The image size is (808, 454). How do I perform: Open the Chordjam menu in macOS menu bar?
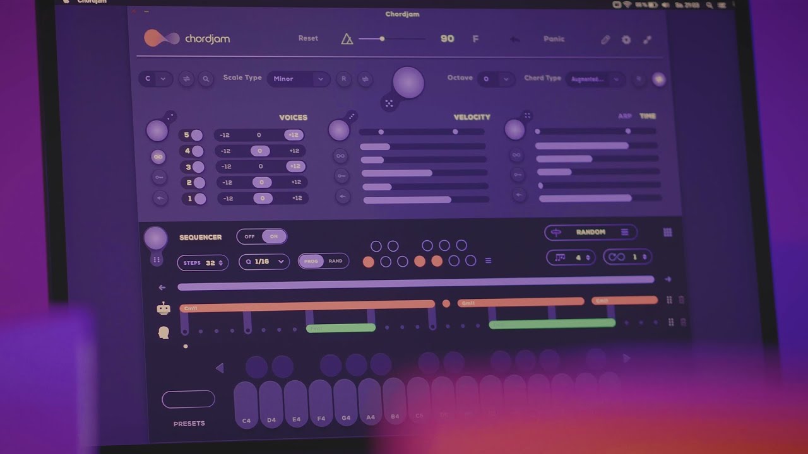pyautogui.click(x=92, y=2)
